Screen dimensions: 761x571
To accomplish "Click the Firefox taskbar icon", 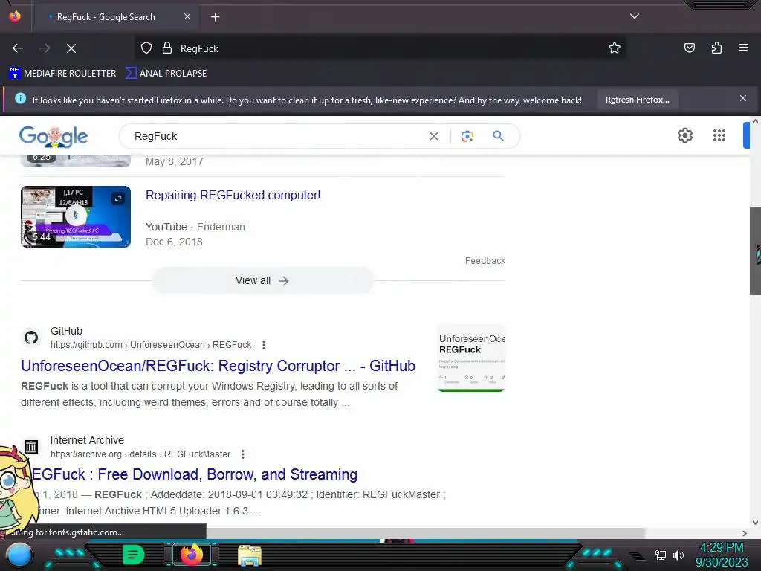I will pyautogui.click(x=191, y=555).
